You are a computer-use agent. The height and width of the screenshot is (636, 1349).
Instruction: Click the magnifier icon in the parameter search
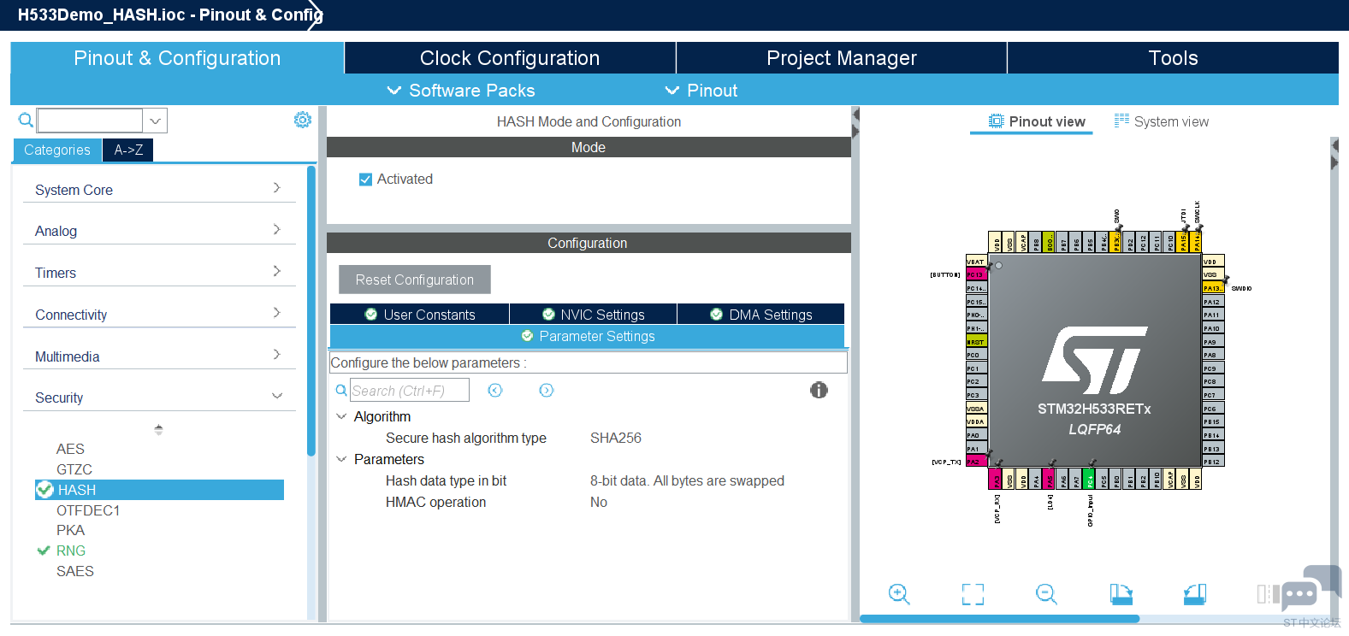coord(341,390)
